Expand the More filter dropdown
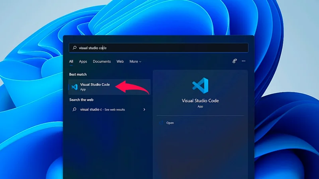This screenshot has height=179, width=319. [135, 62]
